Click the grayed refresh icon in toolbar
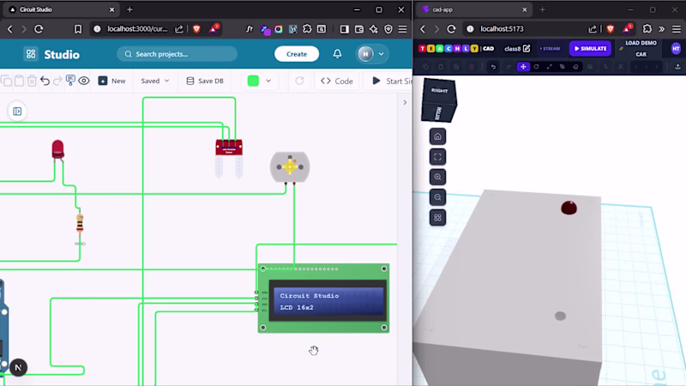Image resolution: width=686 pixels, height=386 pixels. pos(299,81)
